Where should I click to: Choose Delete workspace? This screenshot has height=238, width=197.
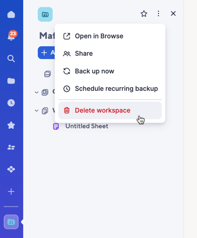110,110
